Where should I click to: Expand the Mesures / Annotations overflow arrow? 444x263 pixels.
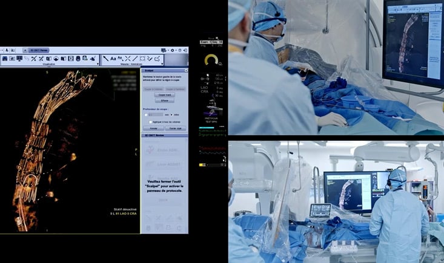(162, 63)
